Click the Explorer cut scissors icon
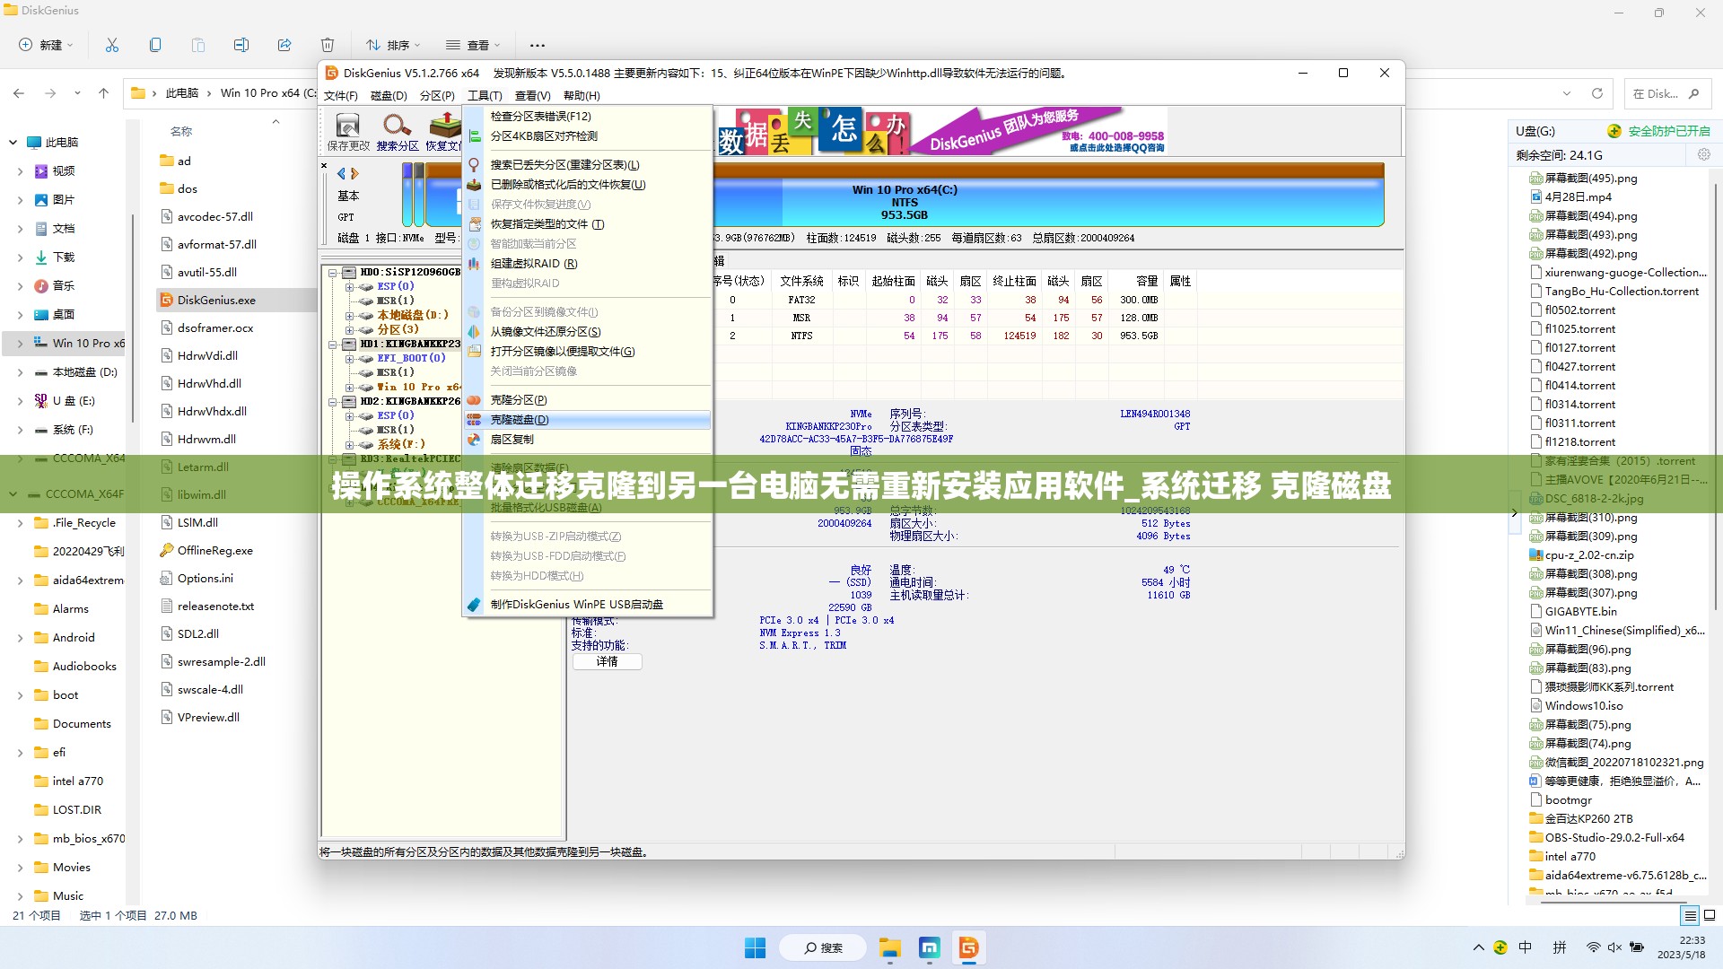This screenshot has width=1723, height=969. 112,45
